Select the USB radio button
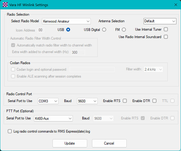 tap(68, 30)
